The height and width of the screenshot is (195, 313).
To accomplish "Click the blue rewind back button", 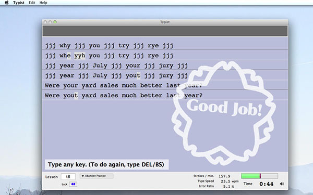I will [x=73, y=184].
